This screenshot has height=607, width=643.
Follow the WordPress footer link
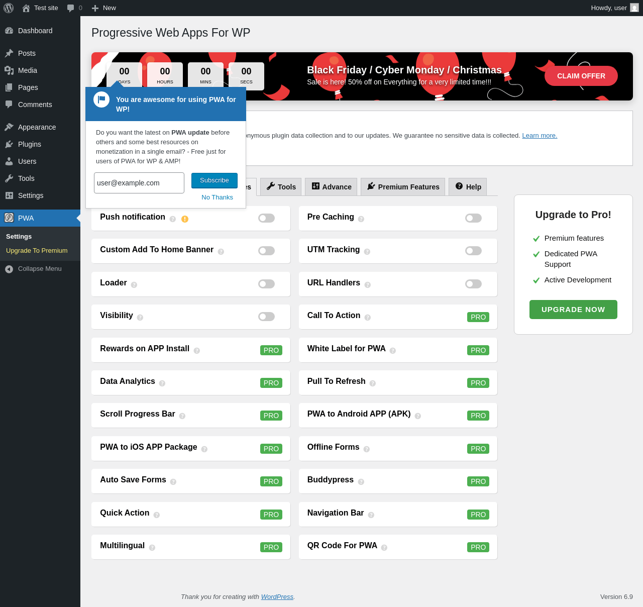click(277, 597)
